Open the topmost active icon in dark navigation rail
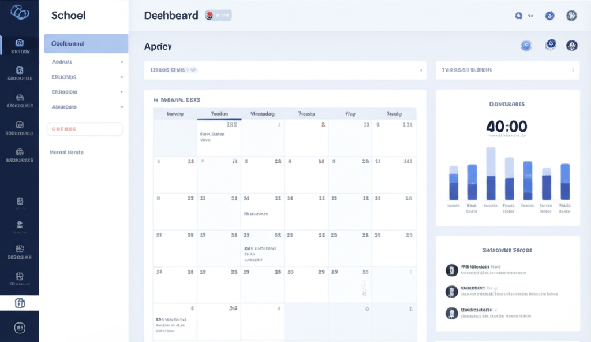Screen dimensions: 591x342 click(20, 46)
